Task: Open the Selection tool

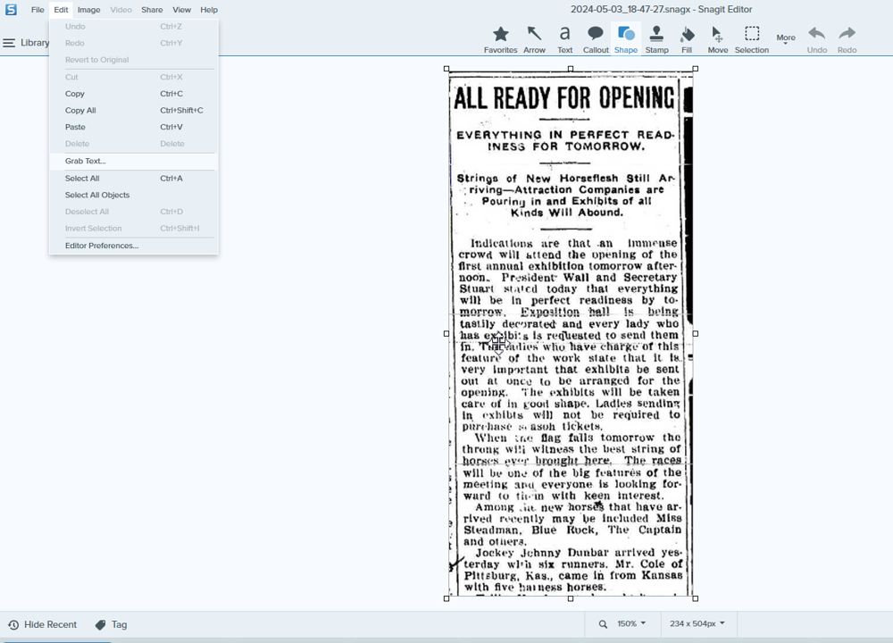Action: coord(751,37)
